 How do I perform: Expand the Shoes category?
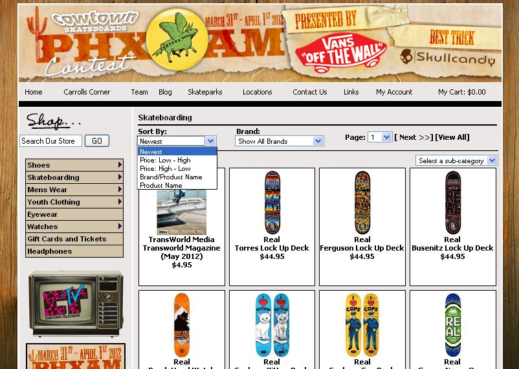[x=74, y=165]
